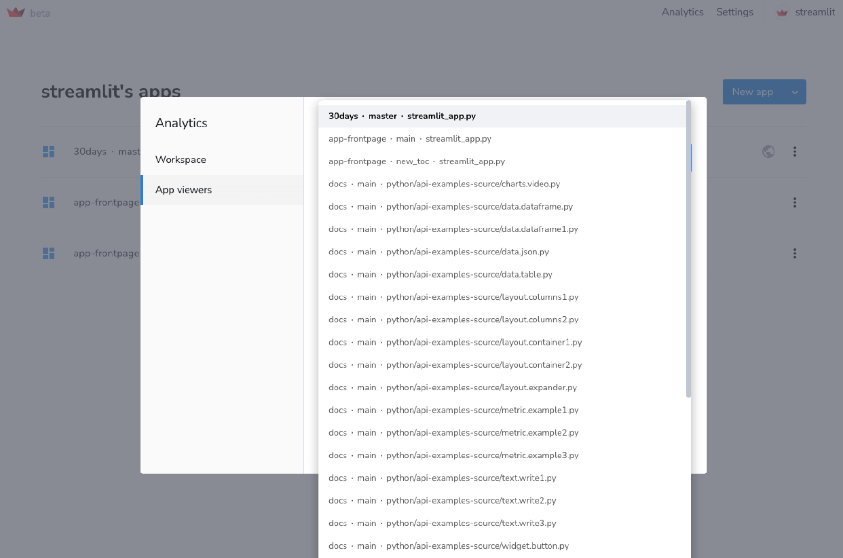
Task: Click the New app button
Action: pyautogui.click(x=752, y=92)
